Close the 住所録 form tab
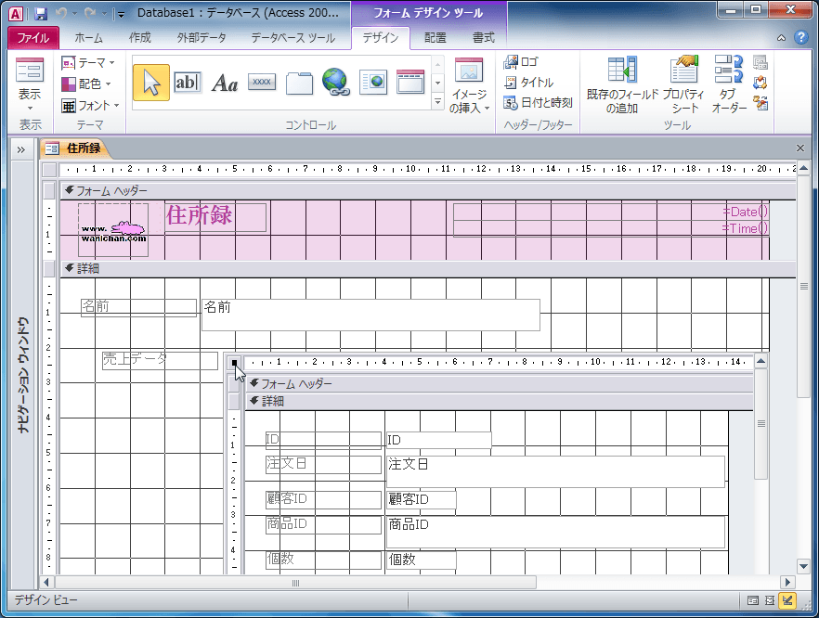This screenshot has width=819, height=618. pos(800,148)
